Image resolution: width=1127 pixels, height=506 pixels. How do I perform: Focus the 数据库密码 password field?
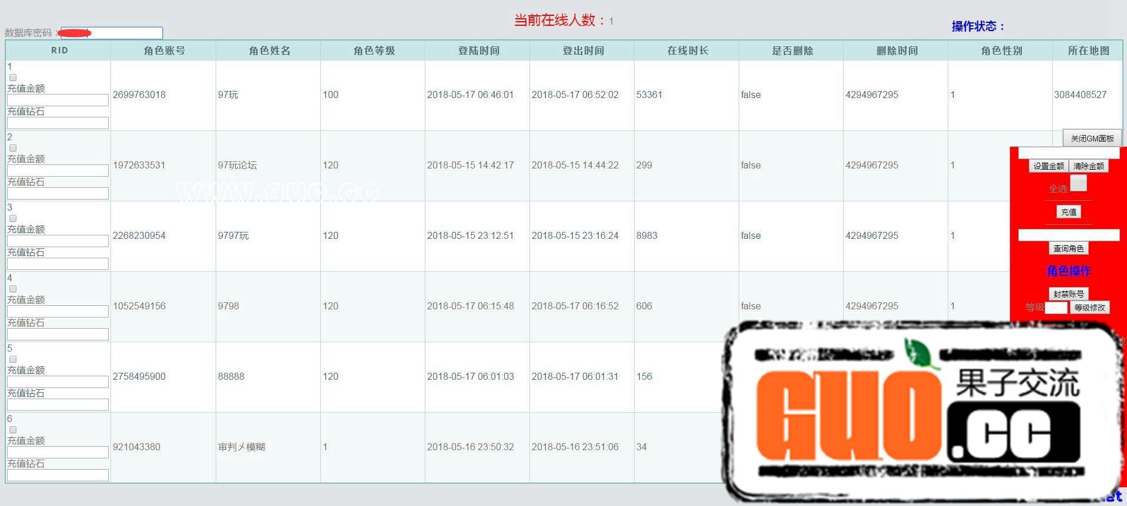tap(112, 33)
